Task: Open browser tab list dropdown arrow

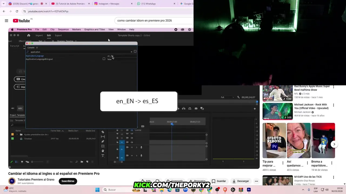Action: click(4, 4)
